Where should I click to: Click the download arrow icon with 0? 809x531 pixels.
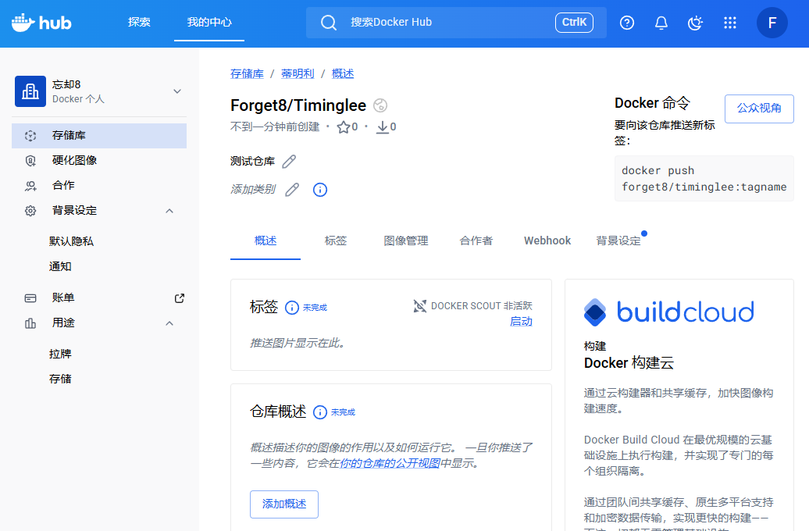(x=383, y=127)
